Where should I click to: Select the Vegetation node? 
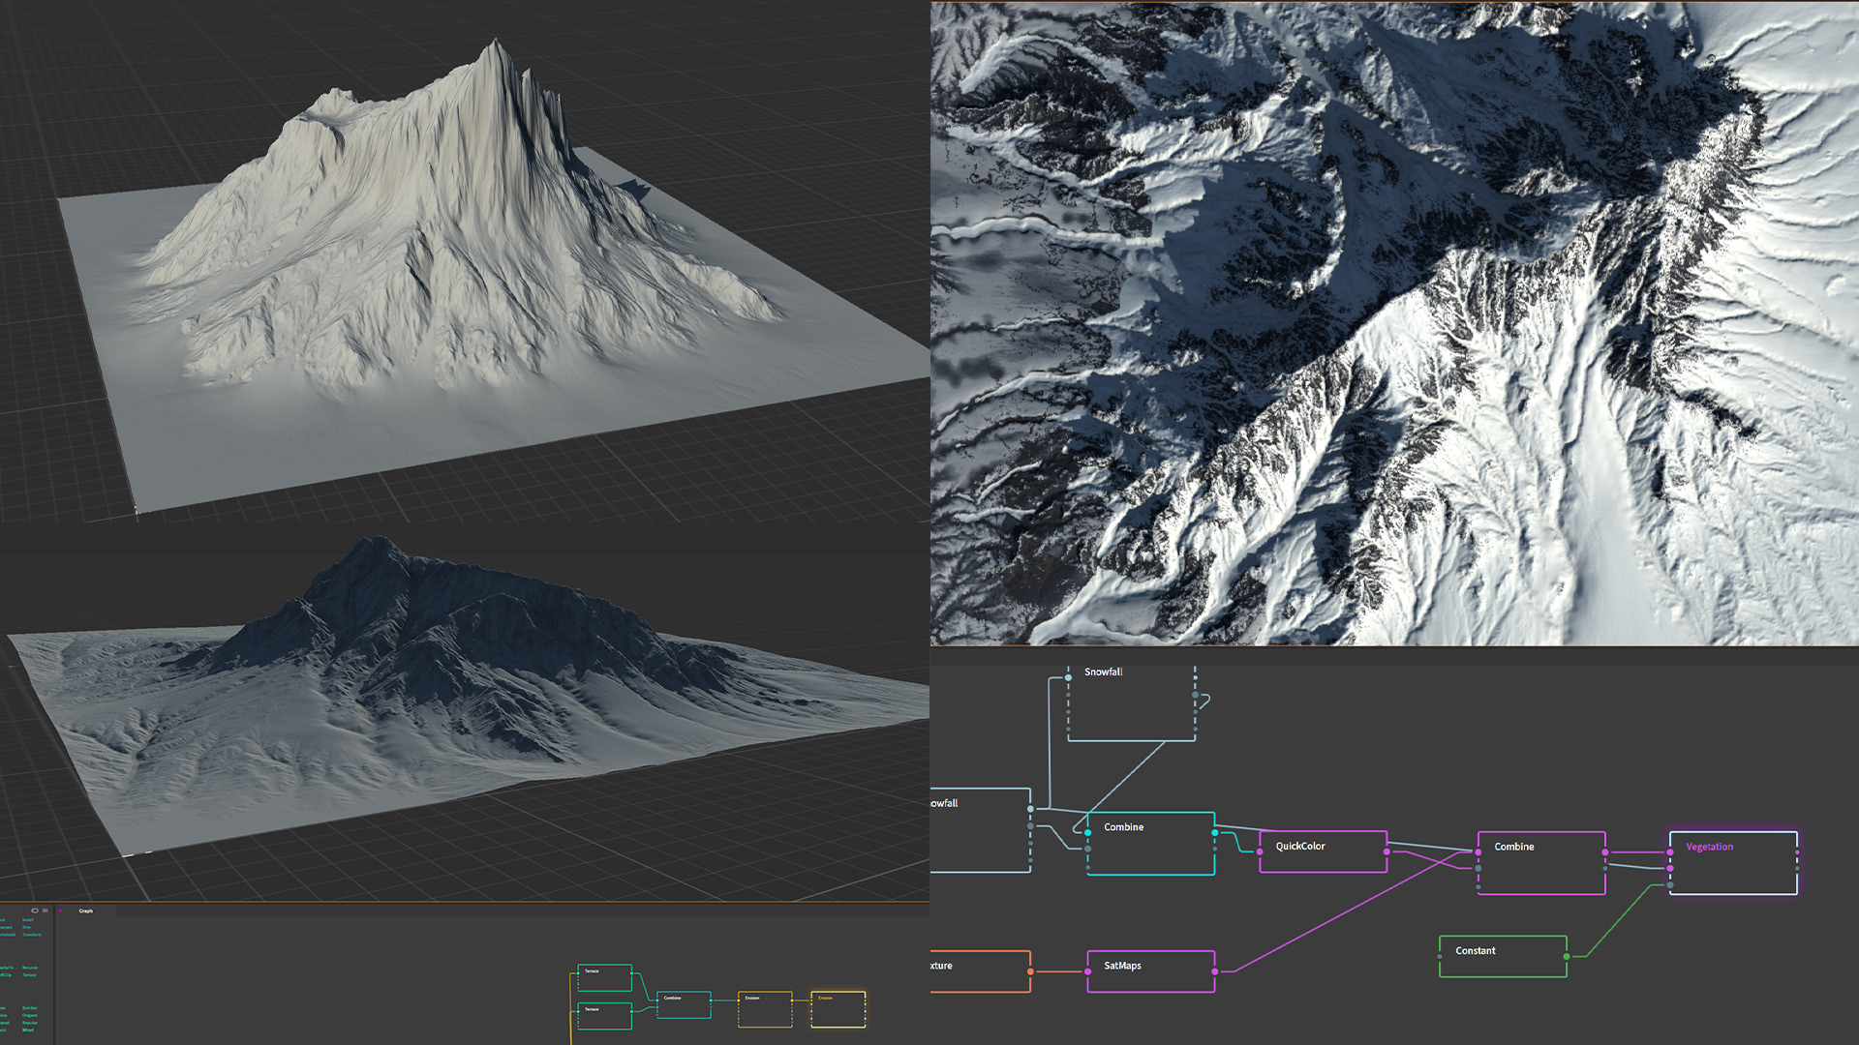coord(1733,863)
